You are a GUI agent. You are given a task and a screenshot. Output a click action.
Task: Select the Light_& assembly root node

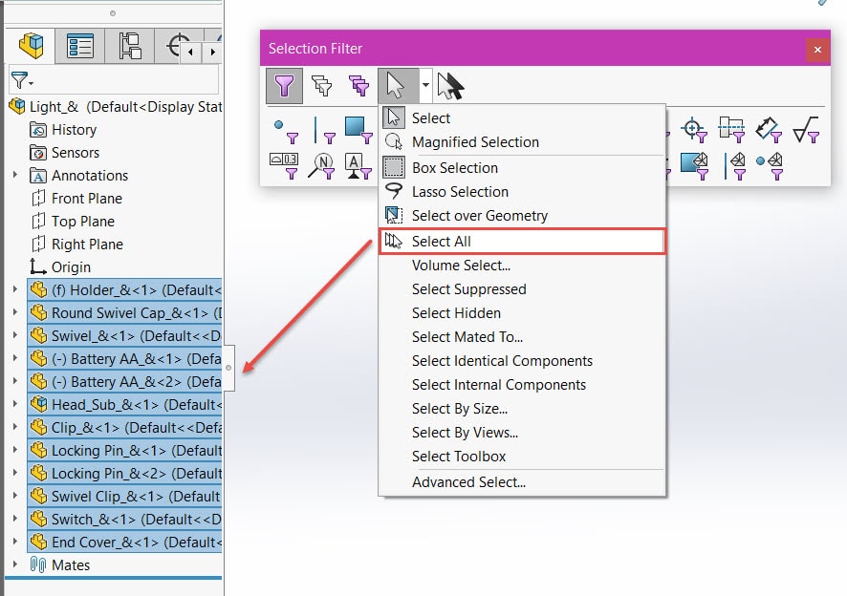[115, 107]
